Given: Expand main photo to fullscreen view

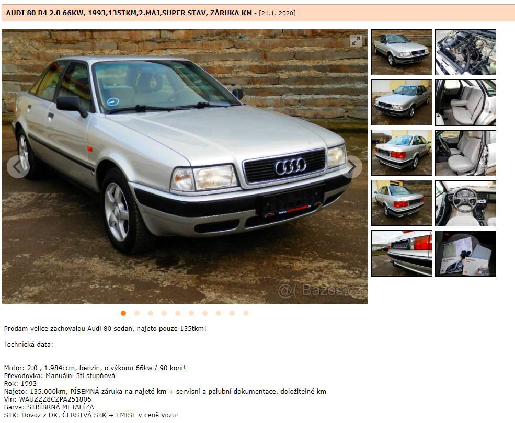Looking at the screenshot, I should point(356,41).
